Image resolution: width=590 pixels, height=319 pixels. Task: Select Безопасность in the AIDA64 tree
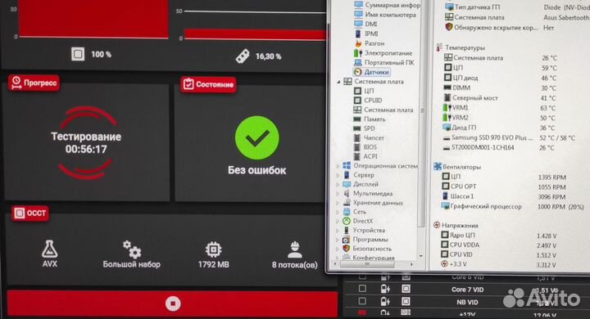tap(372, 249)
